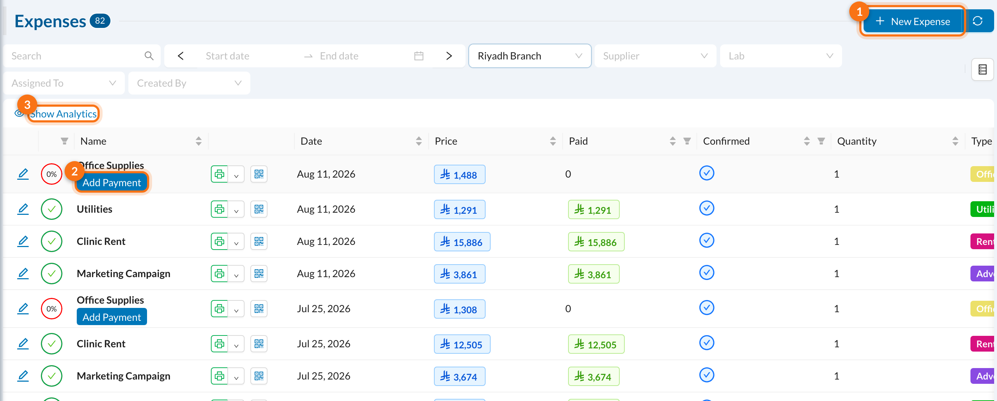This screenshot has height=401, width=997.
Task: Filter the Confirmed column with funnel icon
Action: [821, 141]
